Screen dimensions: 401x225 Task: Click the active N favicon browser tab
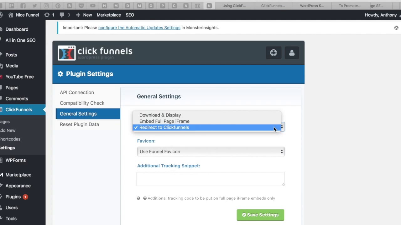pos(209,6)
